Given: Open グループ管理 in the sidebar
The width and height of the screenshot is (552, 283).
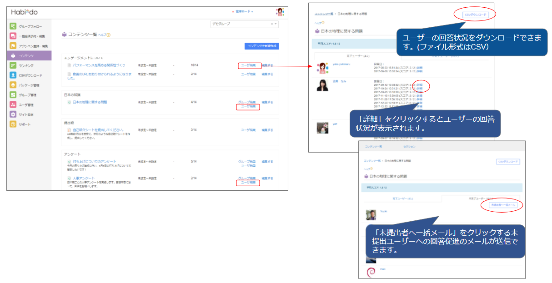Looking at the screenshot, I should point(30,95).
